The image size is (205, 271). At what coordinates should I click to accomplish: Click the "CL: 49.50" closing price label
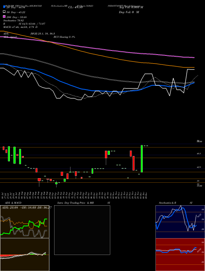tap(75, 7)
